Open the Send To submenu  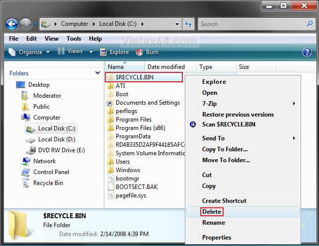243,138
